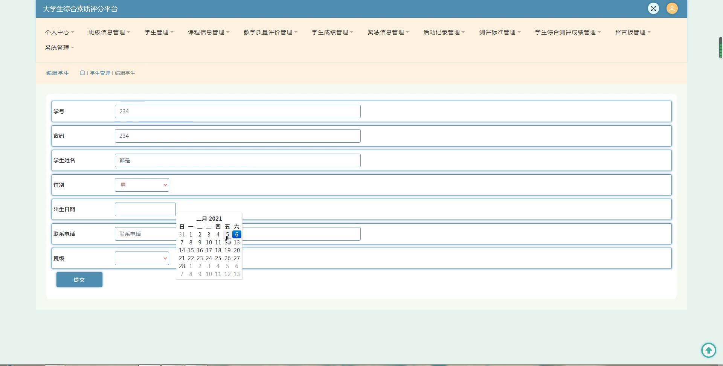Select February 22 in the calendar

coord(191,258)
